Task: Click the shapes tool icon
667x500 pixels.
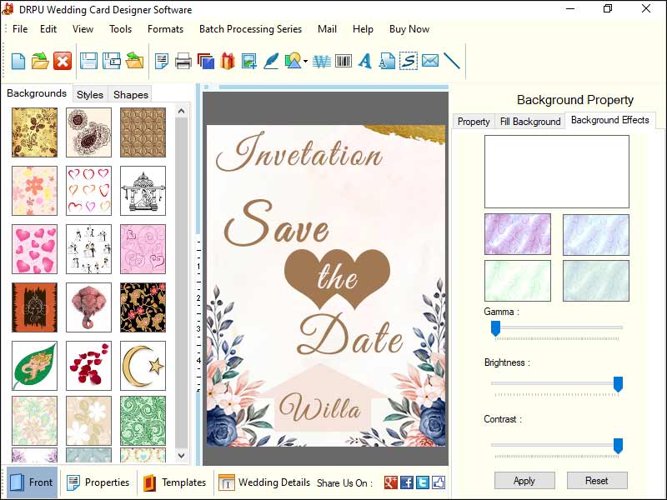Action: [293, 61]
